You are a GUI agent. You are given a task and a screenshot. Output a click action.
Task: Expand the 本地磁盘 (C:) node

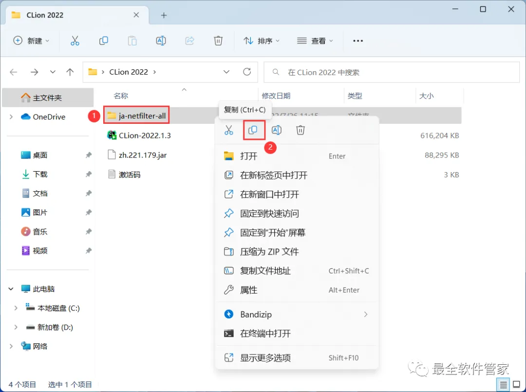[x=16, y=308]
